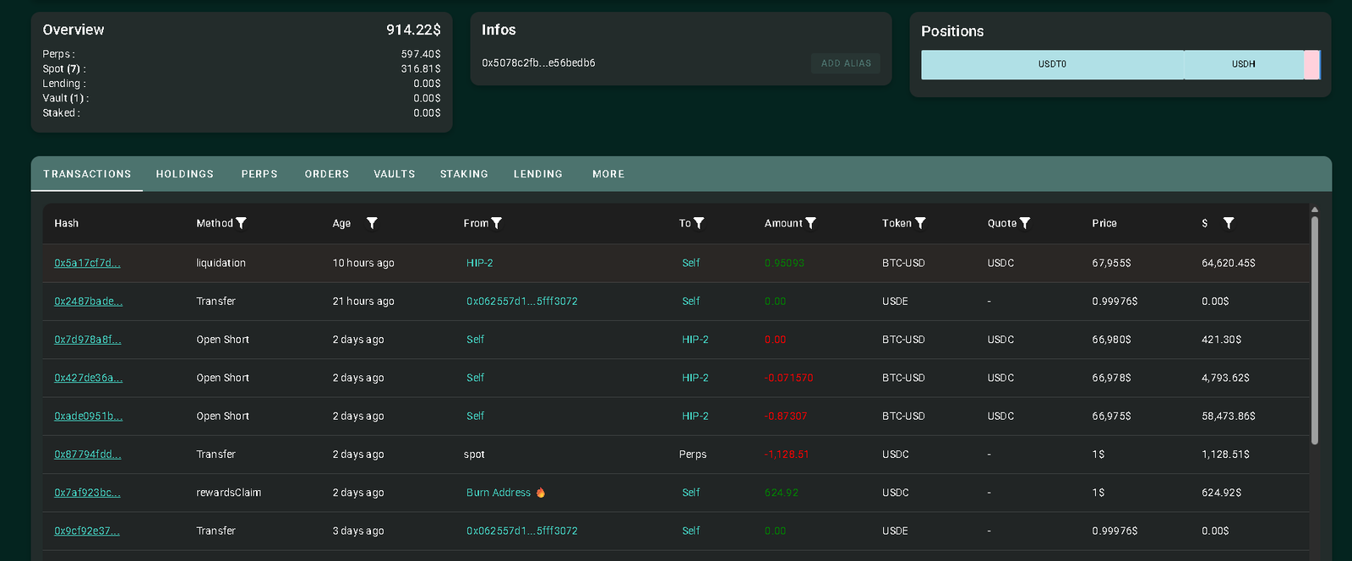Go to the Staking tab

464,174
